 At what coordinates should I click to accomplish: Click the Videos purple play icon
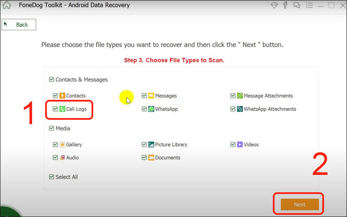tap(240, 145)
